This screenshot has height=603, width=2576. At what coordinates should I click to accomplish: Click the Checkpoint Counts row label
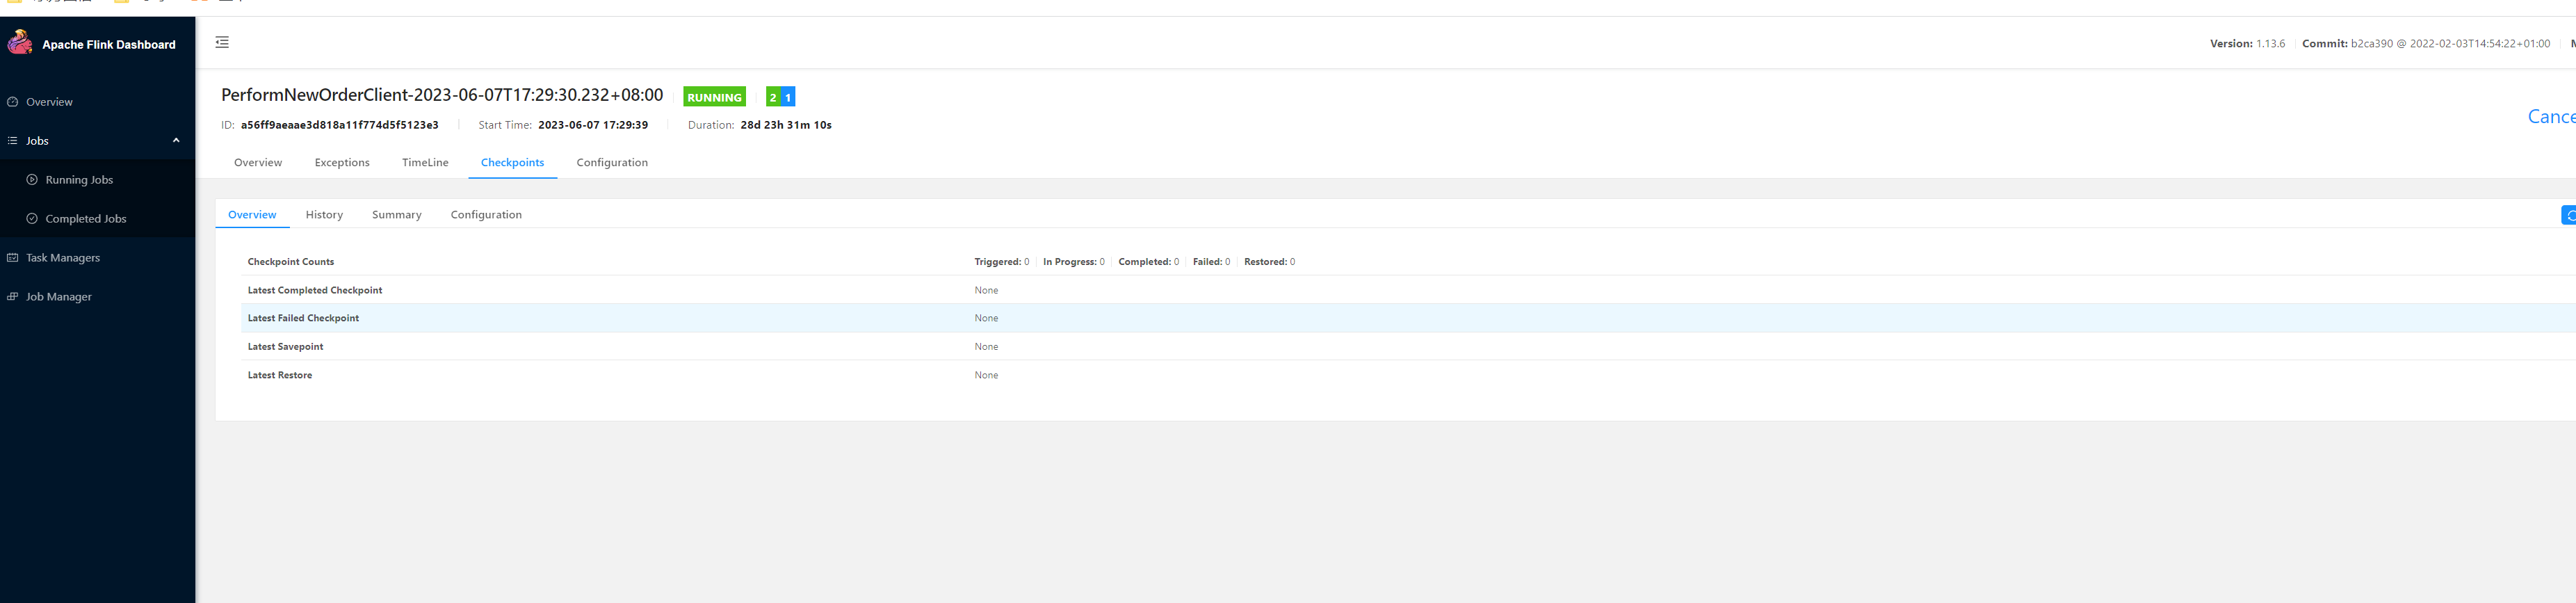[x=291, y=262]
